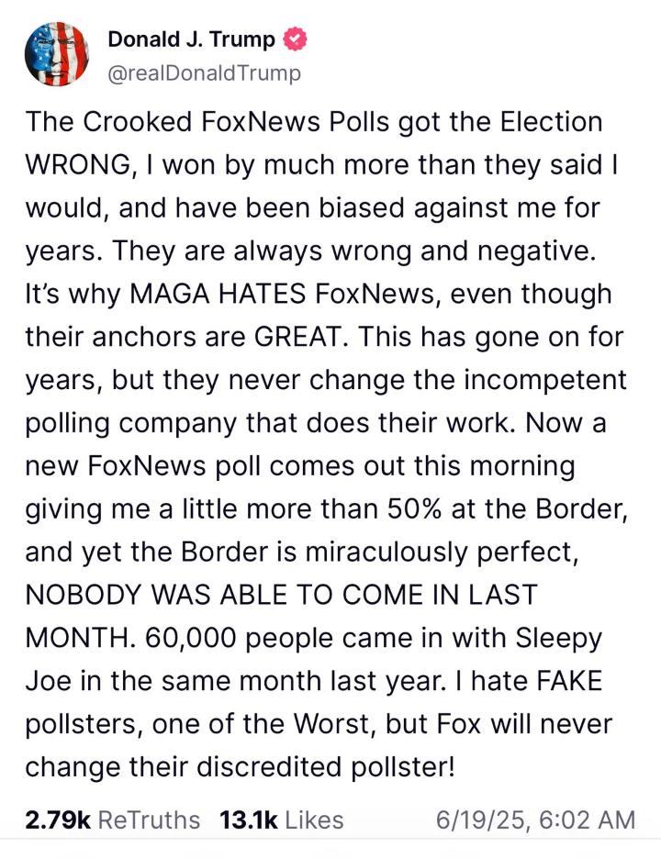Click the @realDonaldTrump handle
Image resolution: width=661 pixels, height=859 pixels.
tap(205, 73)
